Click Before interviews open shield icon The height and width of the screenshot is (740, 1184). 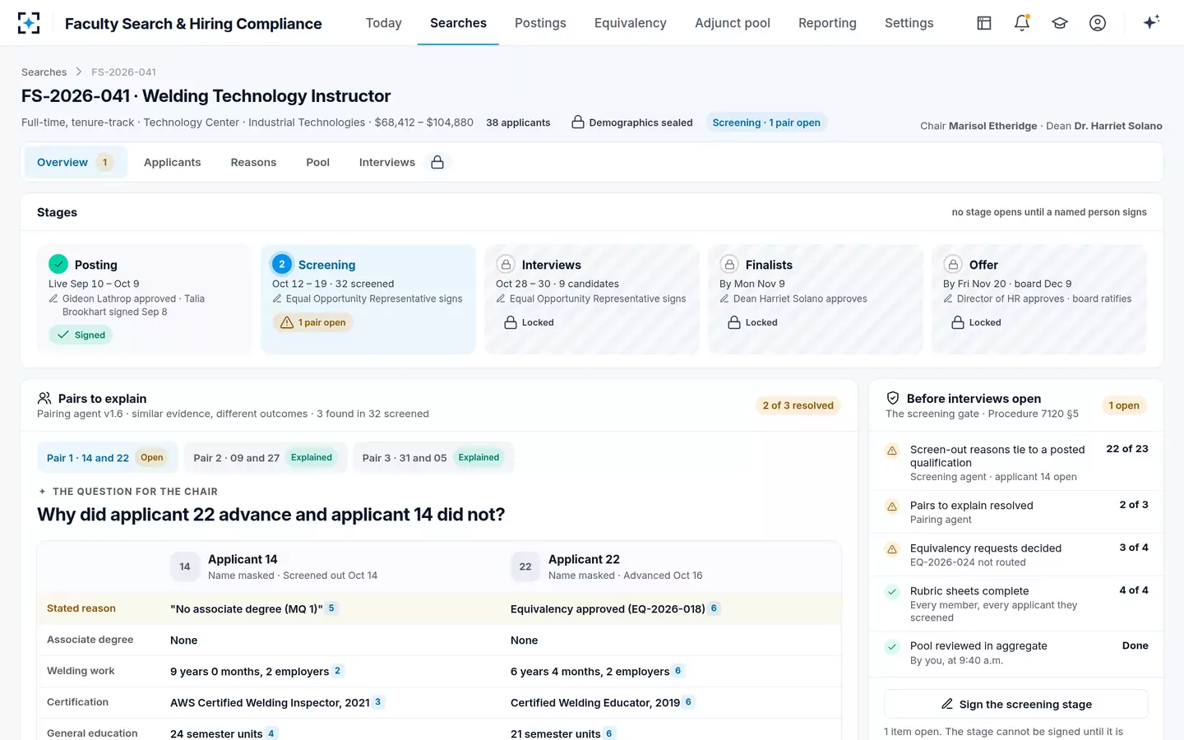893,398
